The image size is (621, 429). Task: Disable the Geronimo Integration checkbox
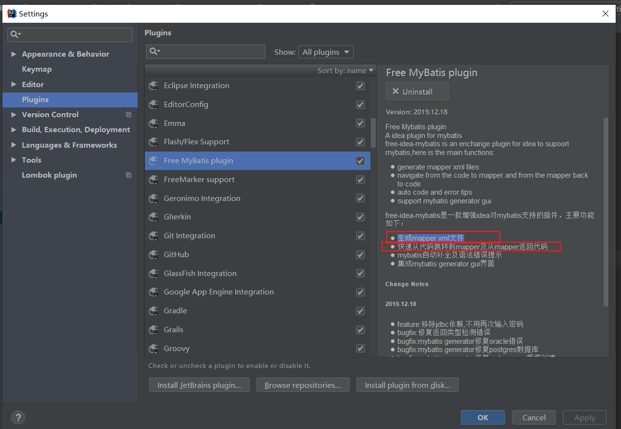tap(360, 199)
